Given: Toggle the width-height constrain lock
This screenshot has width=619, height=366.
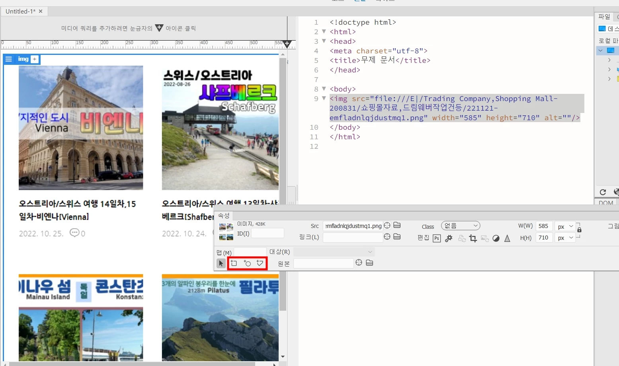Looking at the screenshot, I should [579, 230].
